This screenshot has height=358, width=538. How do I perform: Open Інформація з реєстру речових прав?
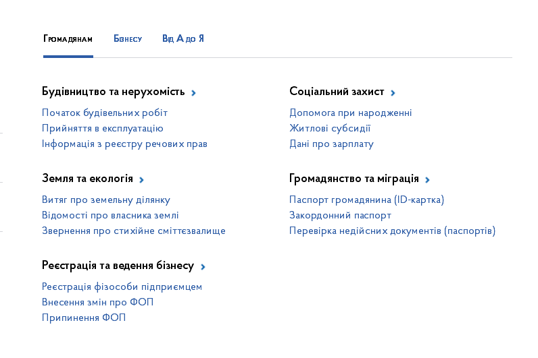(x=124, y=144)
